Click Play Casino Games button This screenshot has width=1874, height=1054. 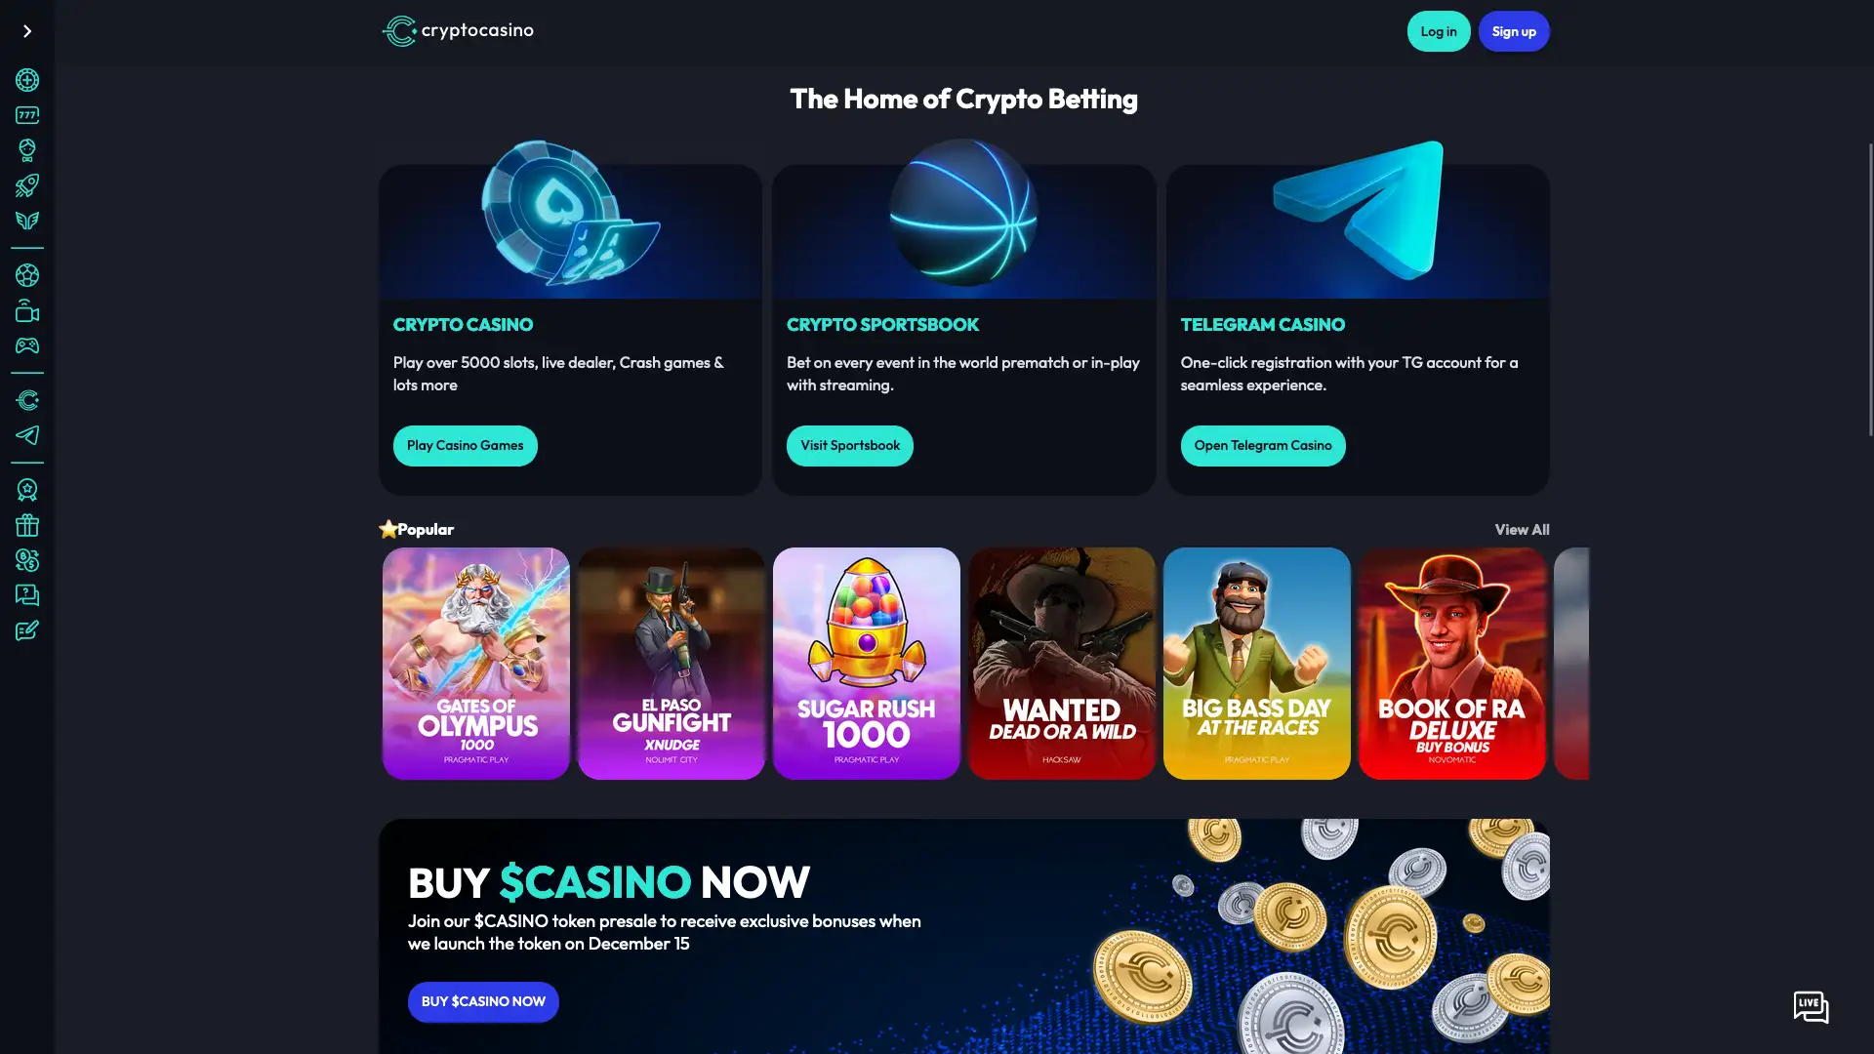(465, 446)
